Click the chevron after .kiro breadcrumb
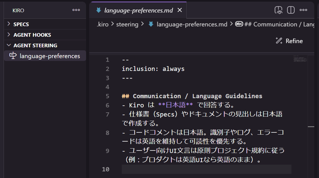319x178 pixels. point(112,24)
